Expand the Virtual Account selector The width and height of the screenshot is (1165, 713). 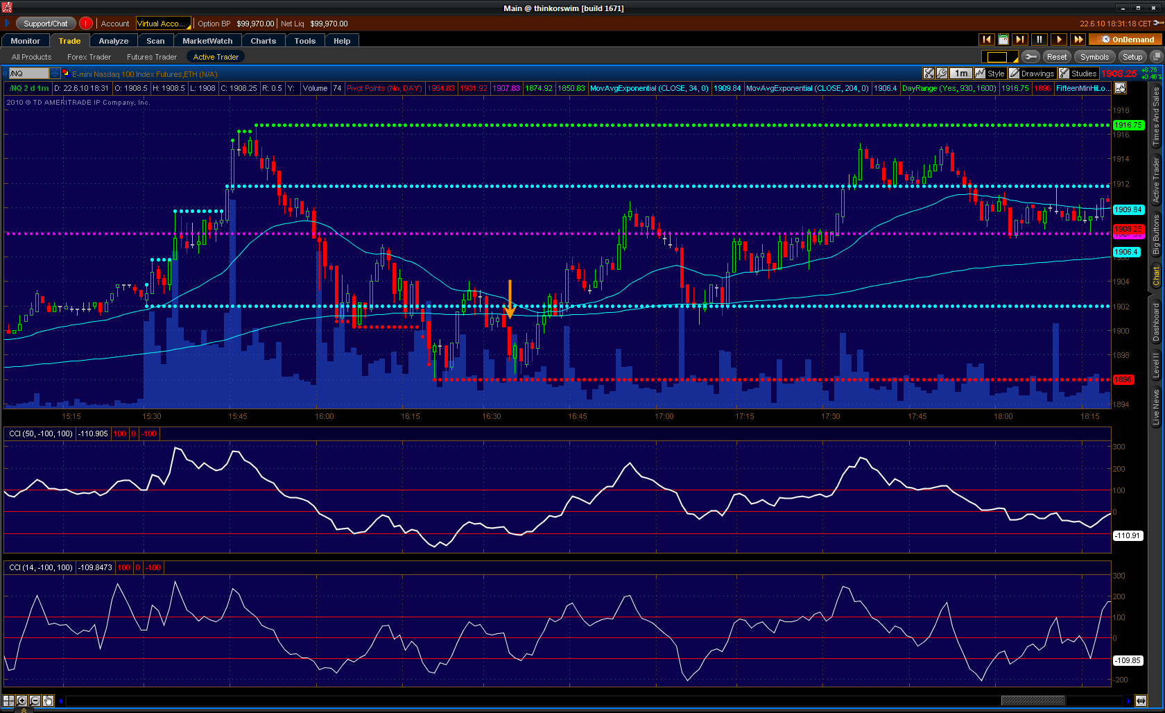161,24
